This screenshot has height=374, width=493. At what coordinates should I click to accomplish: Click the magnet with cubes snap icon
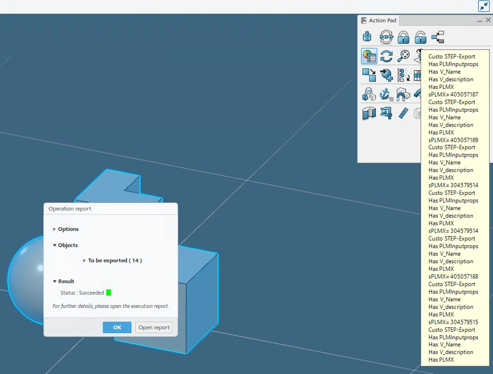coord(403,94)
